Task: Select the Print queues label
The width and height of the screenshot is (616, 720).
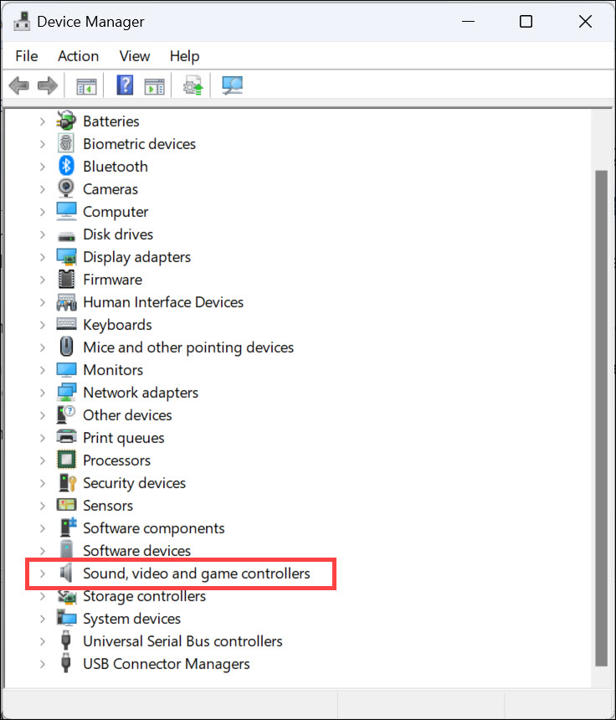Action: [x=124, y=438]
